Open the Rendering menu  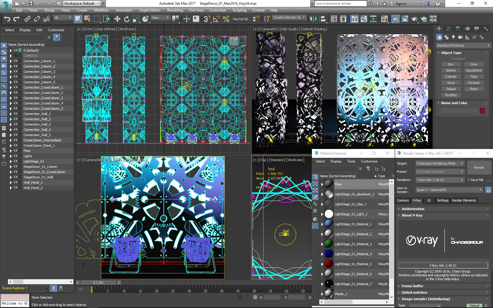coord(175,10)
